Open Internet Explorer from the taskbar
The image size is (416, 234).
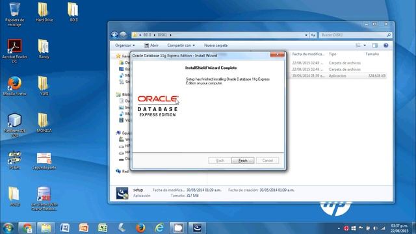(x=159, y=228)
